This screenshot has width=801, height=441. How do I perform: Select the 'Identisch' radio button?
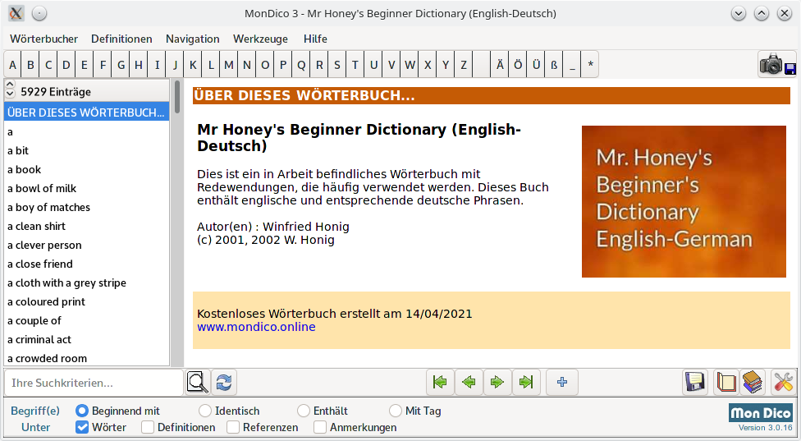[x=205, y=411]
